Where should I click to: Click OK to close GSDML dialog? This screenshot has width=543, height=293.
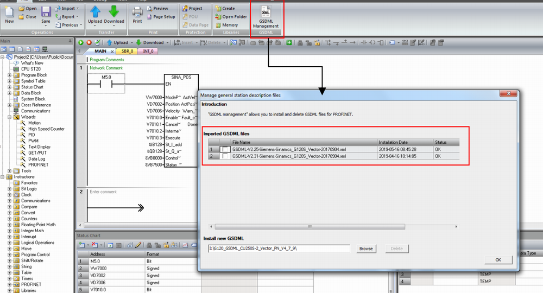click(498, 260)
